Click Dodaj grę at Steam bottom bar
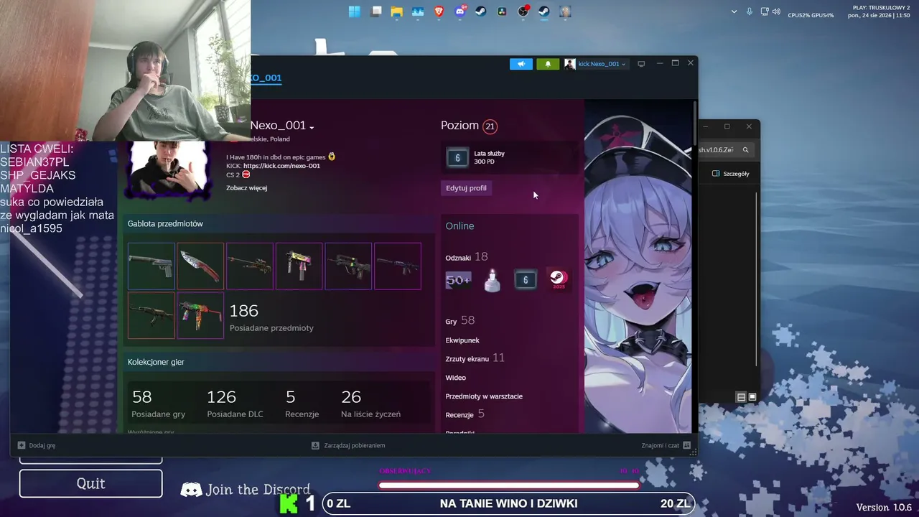This screenshot has height=517, width=919. pyautogui.click(x=37, y=445)
